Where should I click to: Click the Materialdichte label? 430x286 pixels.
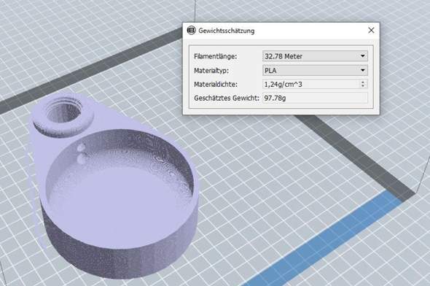[216, 84]
